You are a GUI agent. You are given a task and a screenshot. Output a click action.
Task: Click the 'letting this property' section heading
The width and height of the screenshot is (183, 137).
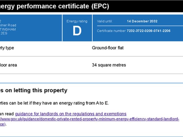(34, 90)
